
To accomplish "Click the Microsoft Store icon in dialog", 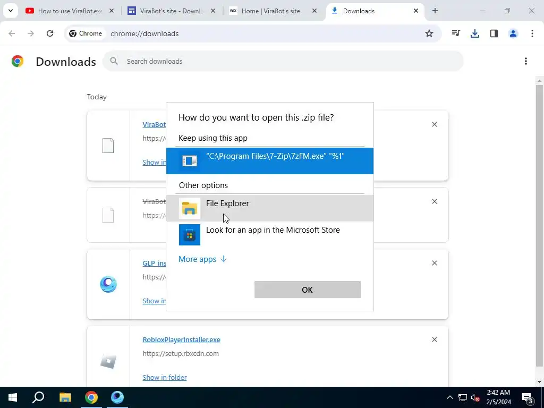I will 190,235.
